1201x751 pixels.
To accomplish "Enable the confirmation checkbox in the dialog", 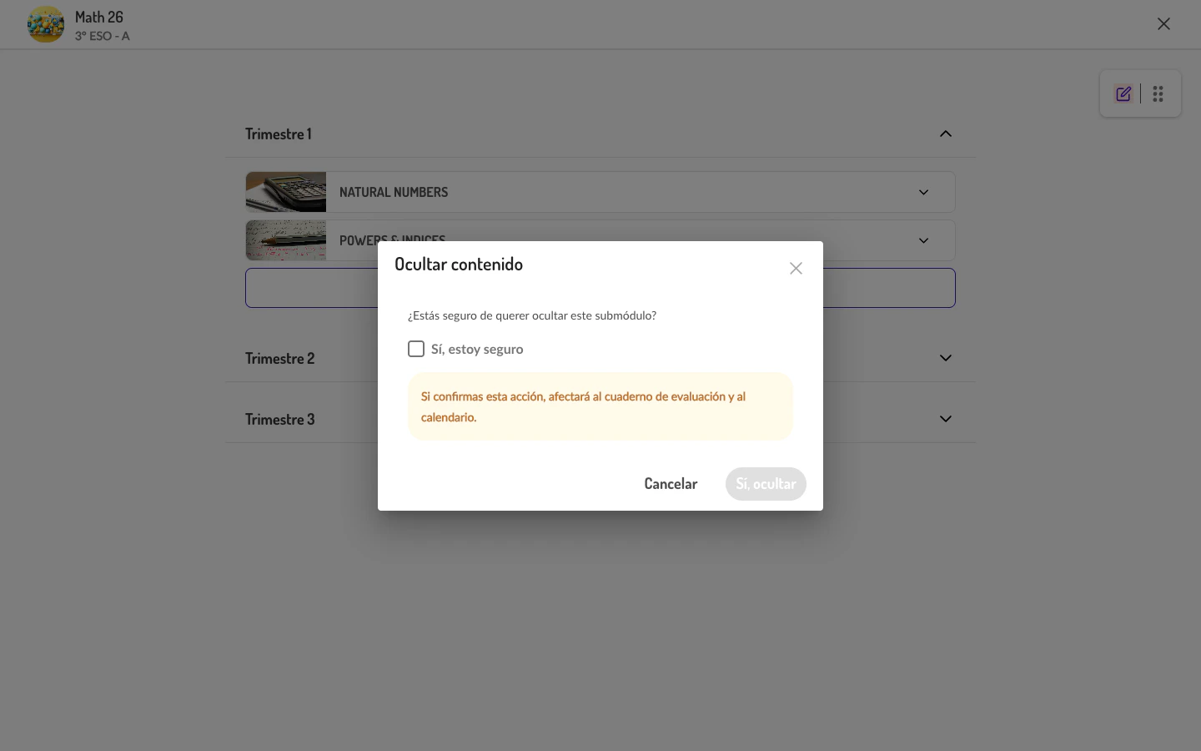I will (x=416, y=349).
